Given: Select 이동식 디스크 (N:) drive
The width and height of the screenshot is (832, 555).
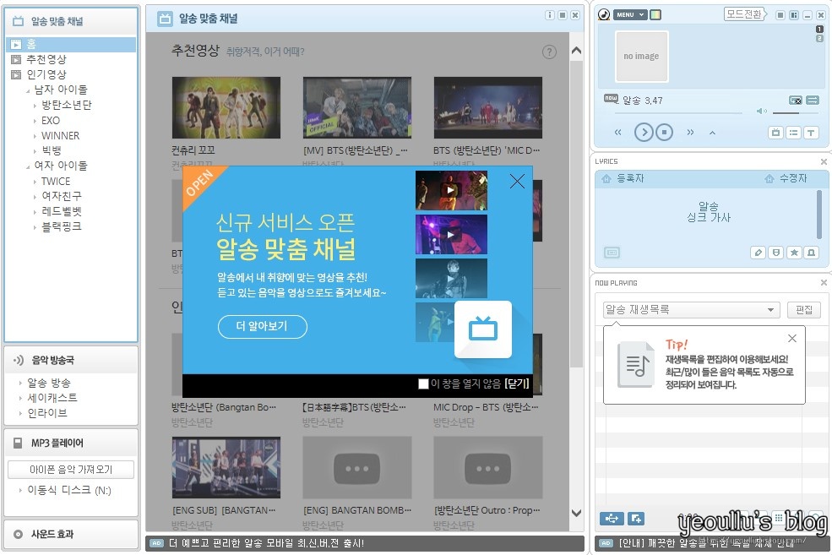Looking at the screenshot, I should pos(69,490).
